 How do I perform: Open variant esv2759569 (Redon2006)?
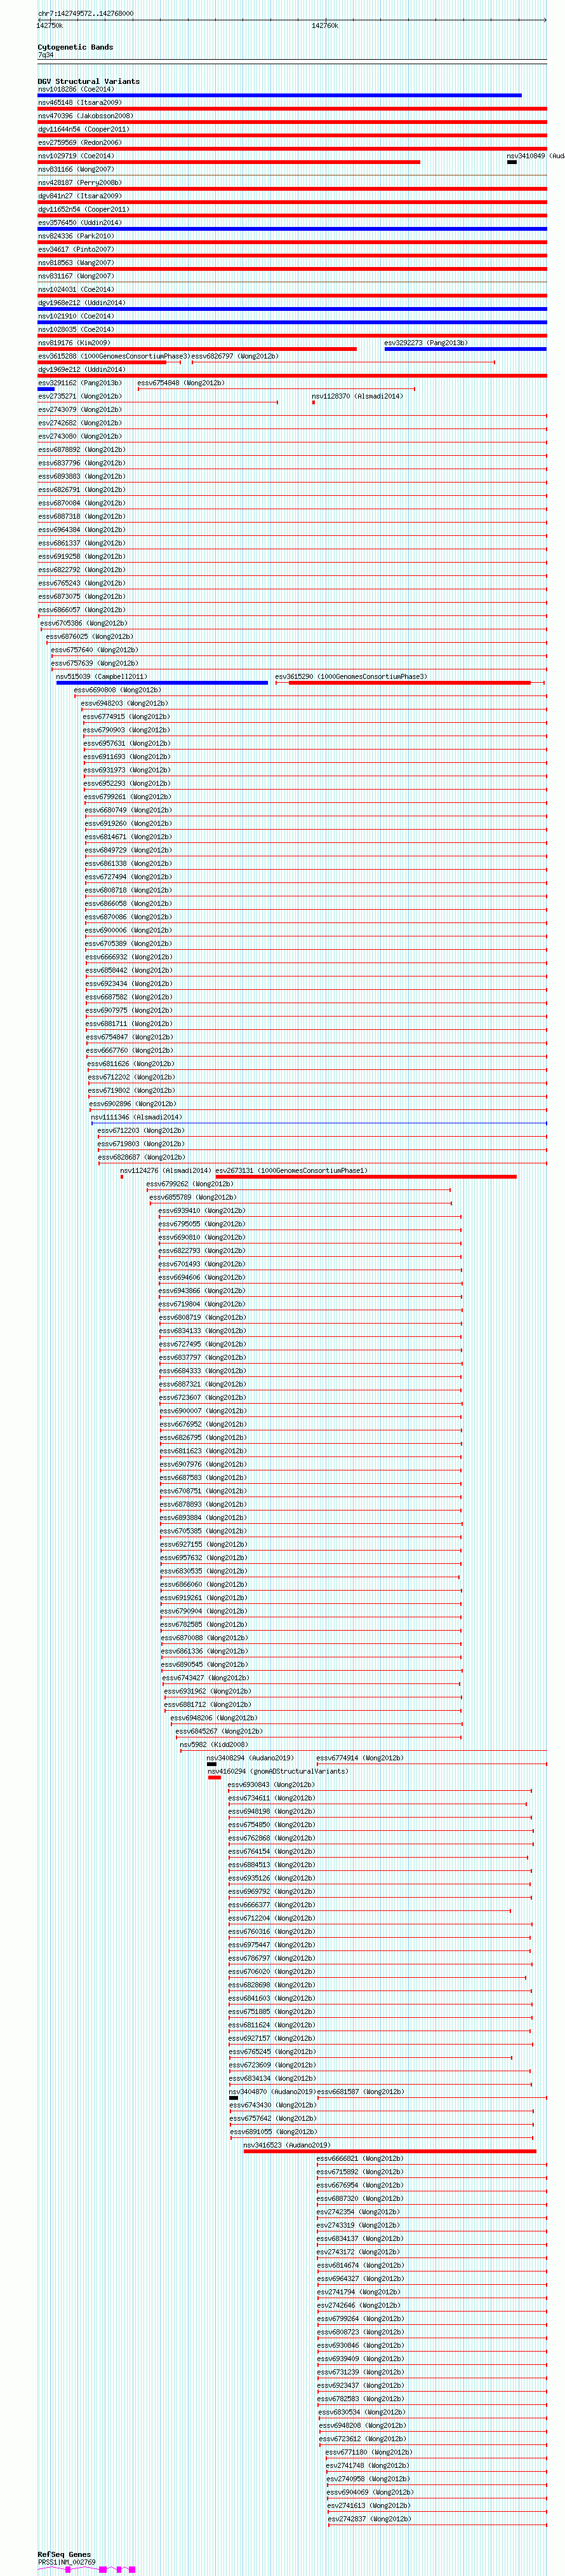click(80, 142)
